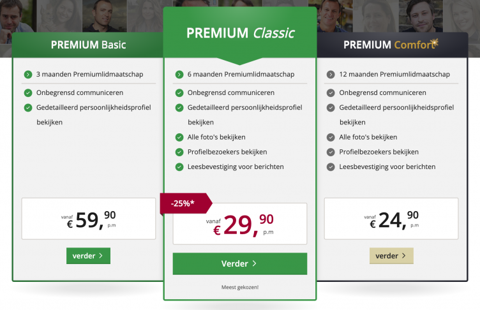Image resolution: width=480 pixels, height=310 pixels.
Task: Click the € 24,90 price box
Action: pos(391,219)
